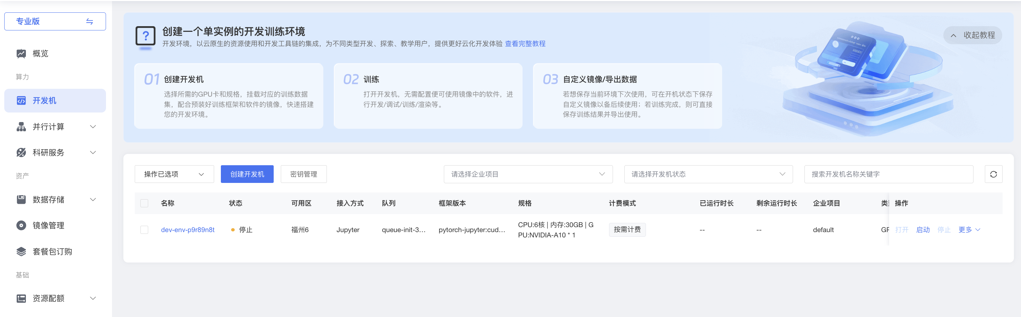The height and width of the screenshot is (317, 1021).
Task: Click the CPU:6核 specification cell
Action: (x=556, y=230)
